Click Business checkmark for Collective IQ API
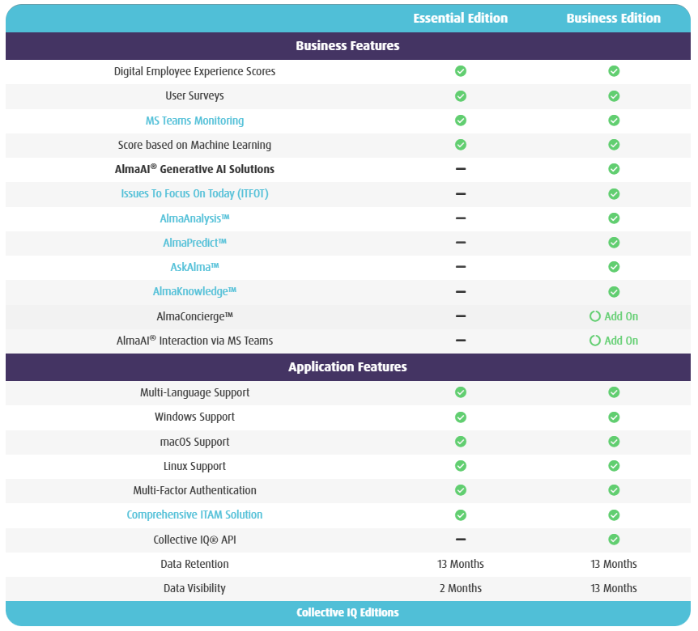The height and width of the screenshot is (631, 698). (x=614, y=540)
